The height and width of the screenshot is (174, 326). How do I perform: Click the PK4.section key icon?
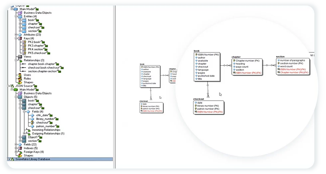tap(24, 49)
